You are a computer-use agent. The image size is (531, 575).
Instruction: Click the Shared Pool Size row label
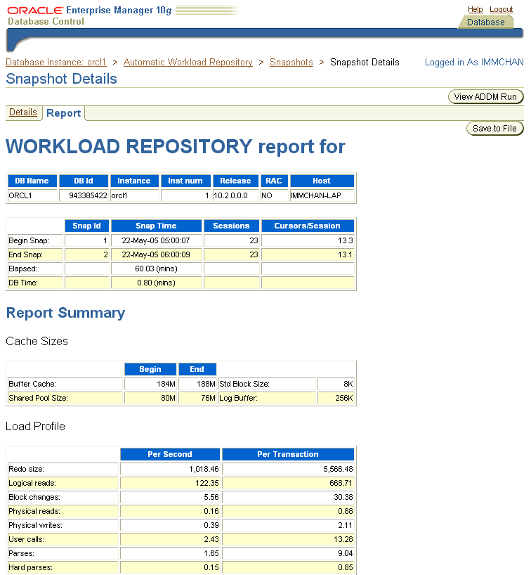65,399
